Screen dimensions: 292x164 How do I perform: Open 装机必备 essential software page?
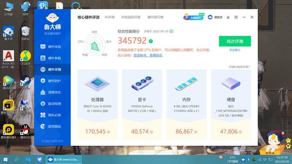(54, 115)
